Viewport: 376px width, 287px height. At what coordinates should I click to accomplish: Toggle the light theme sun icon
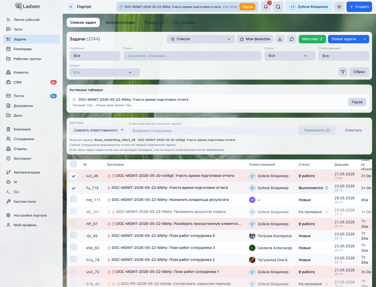[x=339, y=7]
